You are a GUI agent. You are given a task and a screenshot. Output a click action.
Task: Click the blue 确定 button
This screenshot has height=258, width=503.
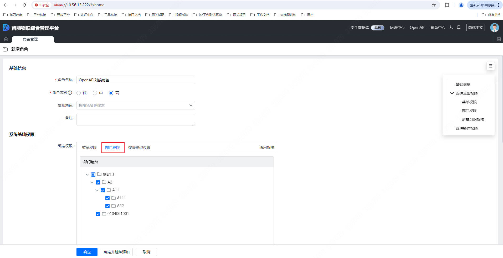point(87,252)
